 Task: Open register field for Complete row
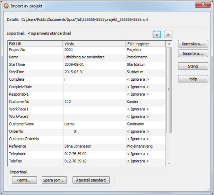point(146,79)
